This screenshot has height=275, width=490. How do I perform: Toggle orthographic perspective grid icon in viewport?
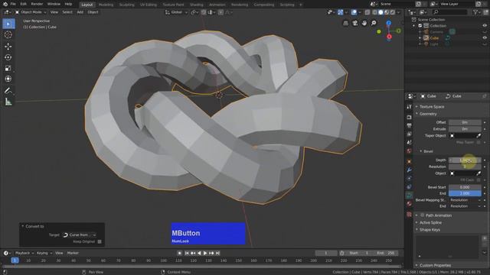tap(345, 24)
